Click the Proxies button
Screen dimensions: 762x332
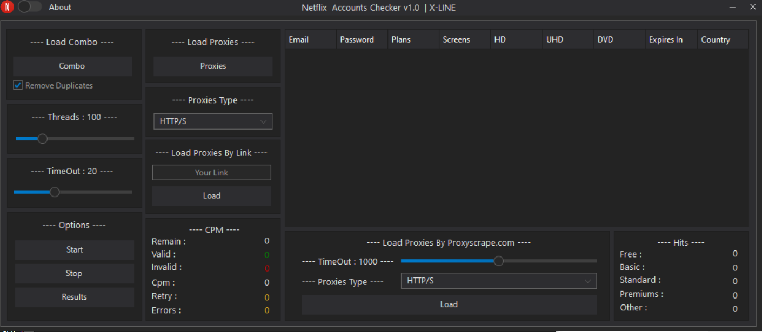[x=212, y=66]
